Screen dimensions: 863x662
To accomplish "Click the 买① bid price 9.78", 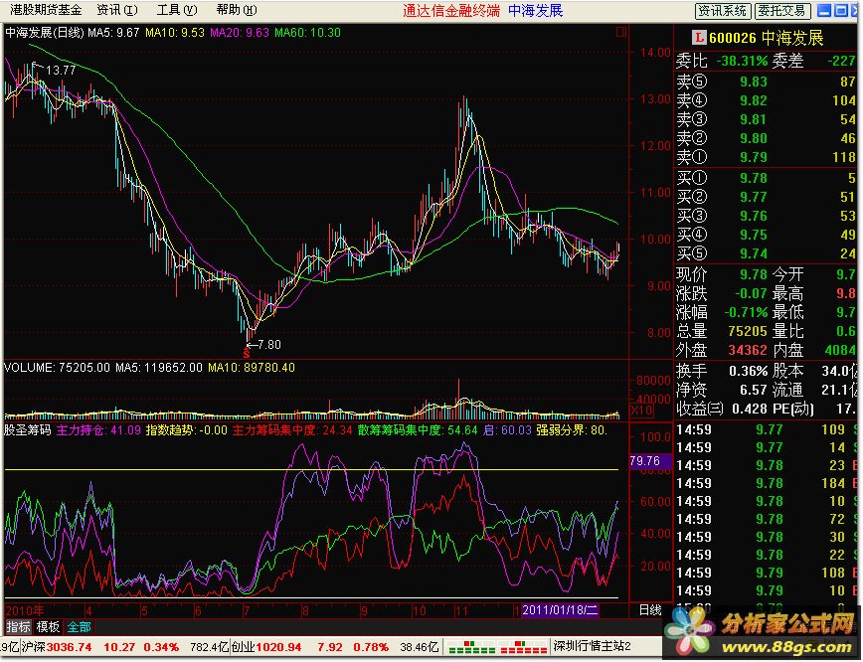I will [x=753, y=178].
